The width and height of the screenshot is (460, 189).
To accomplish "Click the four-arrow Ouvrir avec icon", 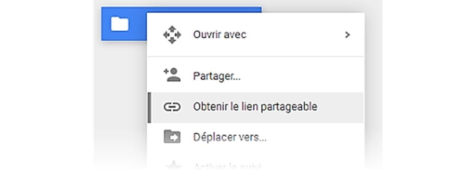I will [x=172, y=35].
